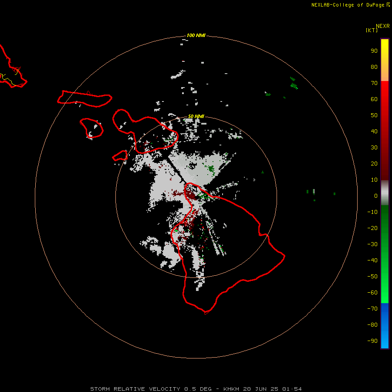The image size is (392, 392).
Task: Click the '100 NMI' range ring label
Action: (x=196, y=35)
